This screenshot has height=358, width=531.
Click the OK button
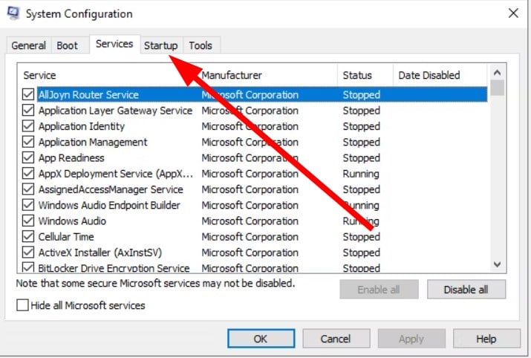(x=260, y=339)
